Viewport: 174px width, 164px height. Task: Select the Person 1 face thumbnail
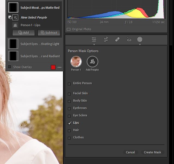[x=76, y=62]
